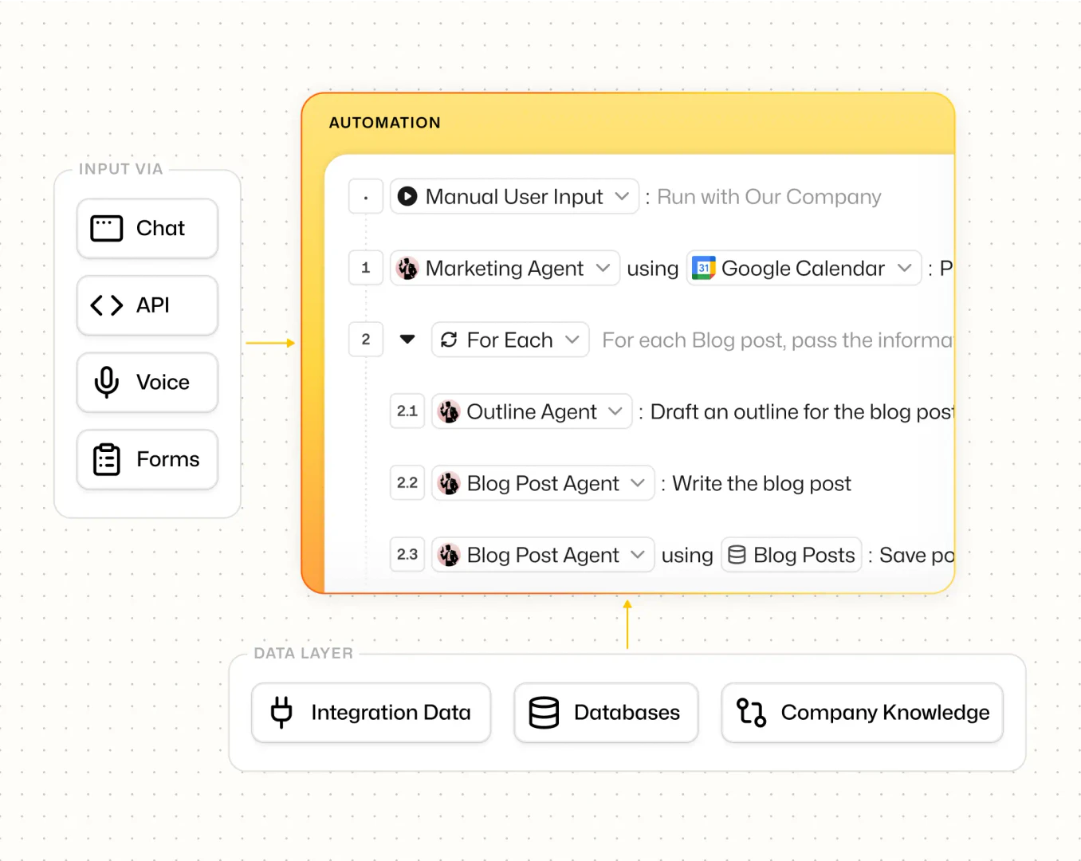The image size is (1081, 861).
Task: Select the Company Knowledge button
Action: tap(862, 712)
